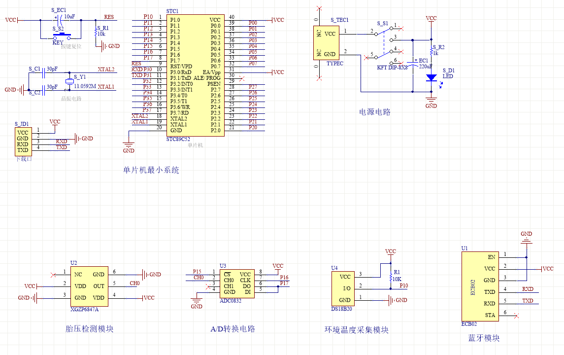The width and height of the screenshot is (564, 355).
Task: Click the ADC0832 part label
Action: [231, 301]
